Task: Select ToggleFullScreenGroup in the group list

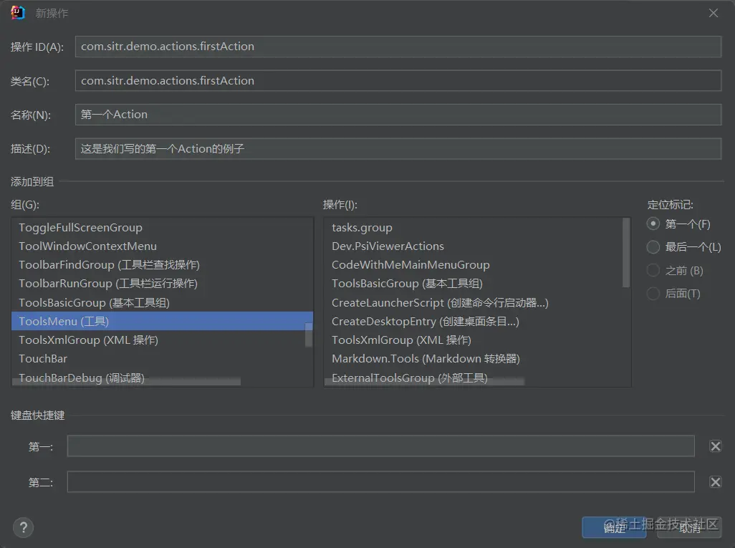Action: click(162, 227)
